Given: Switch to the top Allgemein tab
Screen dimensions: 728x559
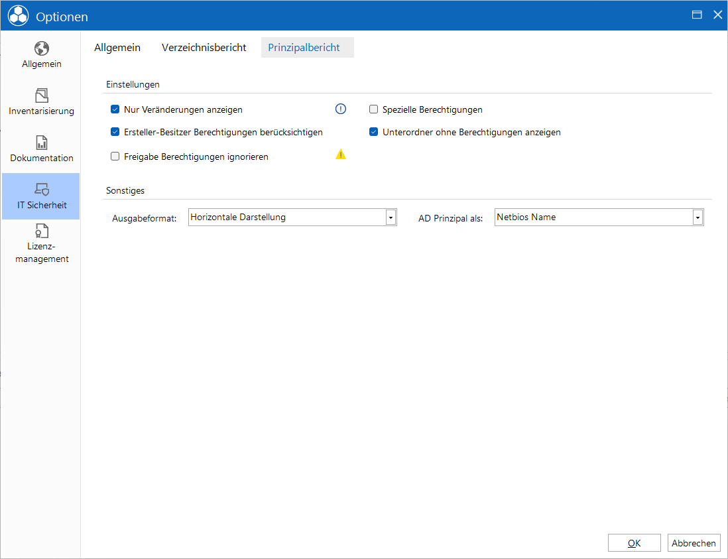Looking at the screenshot, I should pyautogui.click(x=117, y=47).
